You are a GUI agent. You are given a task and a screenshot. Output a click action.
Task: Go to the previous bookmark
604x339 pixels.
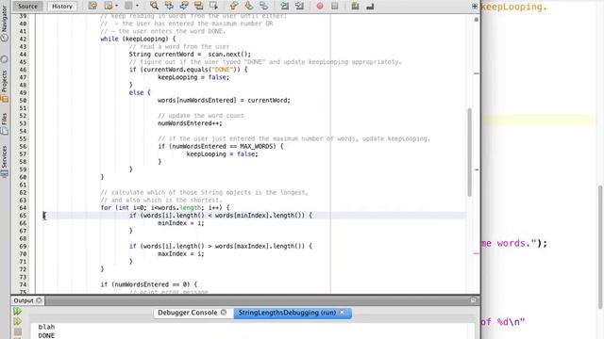[234, 6]
